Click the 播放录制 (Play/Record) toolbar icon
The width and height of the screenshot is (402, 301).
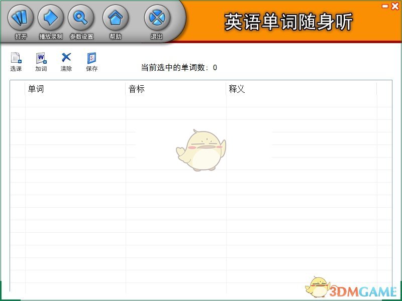[x=49, y=19]
